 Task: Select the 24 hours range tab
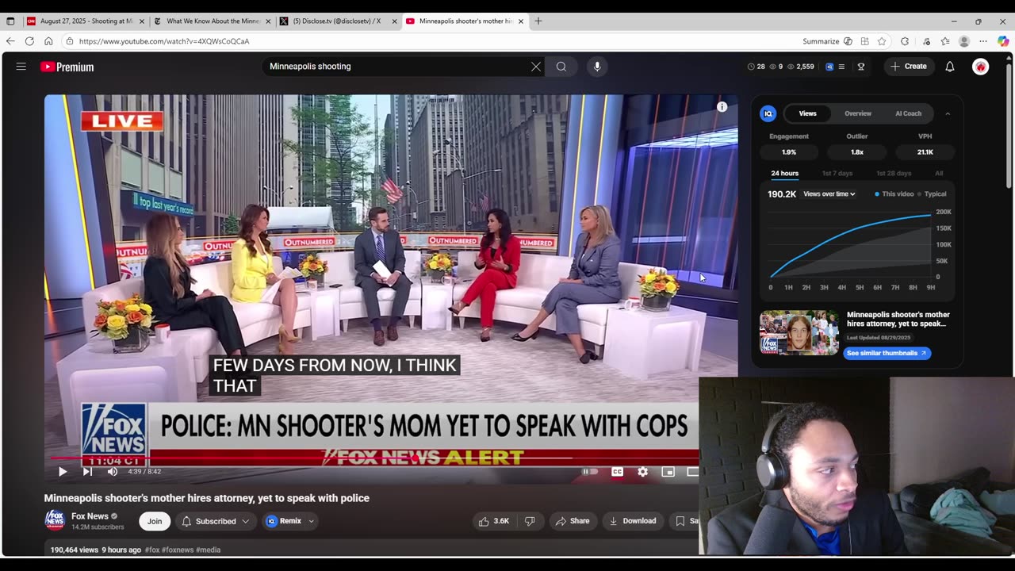[785, 174]
